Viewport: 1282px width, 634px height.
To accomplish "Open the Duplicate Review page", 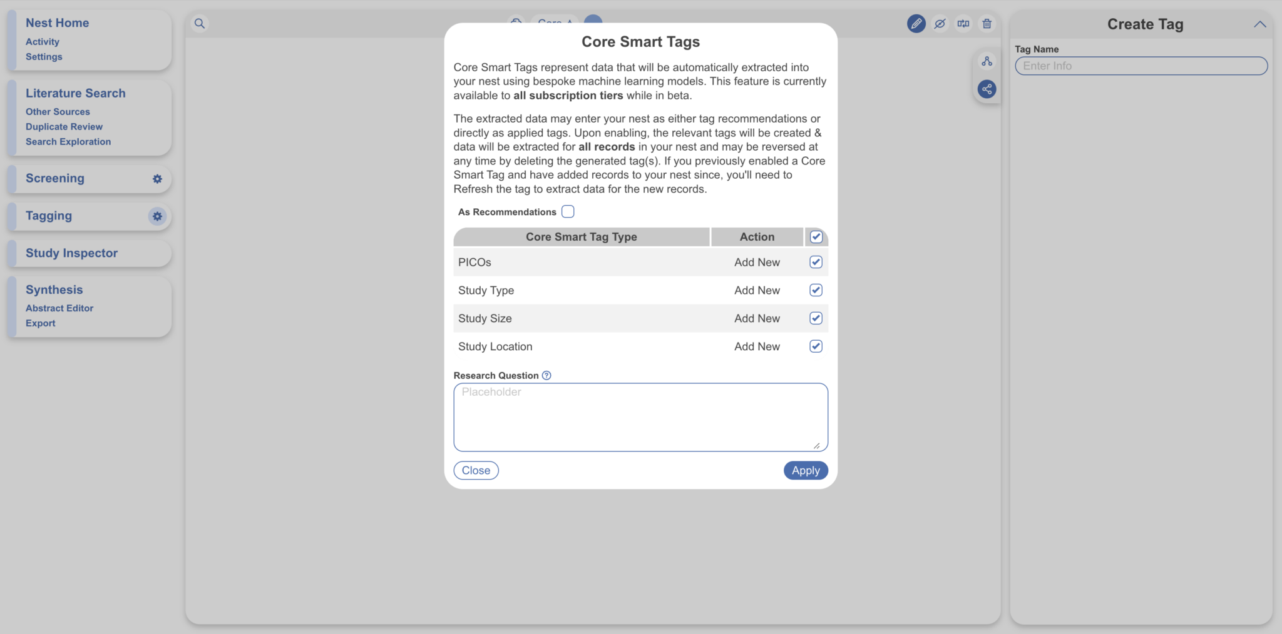I will (x=64, y=126).
